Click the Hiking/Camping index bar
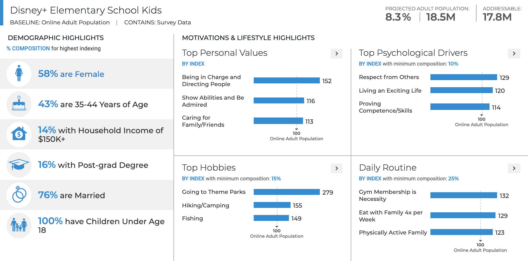Screen dimensions: 528x261 [x=272, y=205]
